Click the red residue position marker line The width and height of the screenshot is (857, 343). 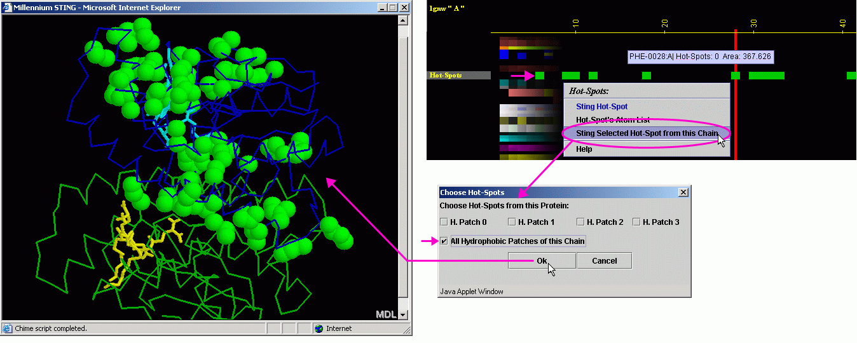[736, 94]
